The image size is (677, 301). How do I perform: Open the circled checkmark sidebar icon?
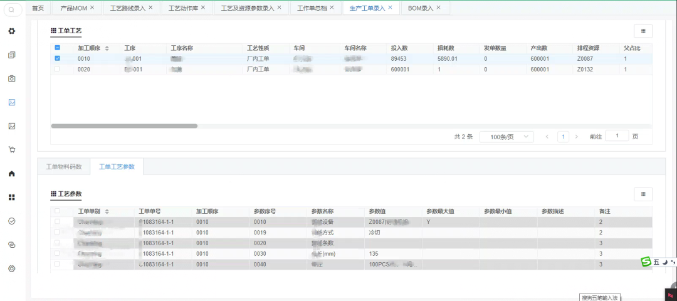click(x=12, y=221)
